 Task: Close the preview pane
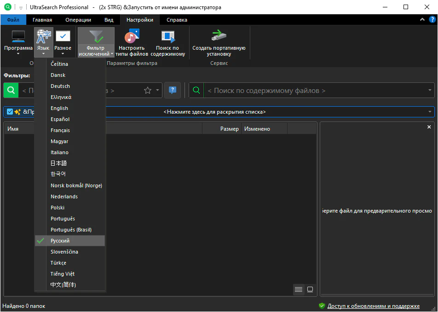(x=429, y=127)
